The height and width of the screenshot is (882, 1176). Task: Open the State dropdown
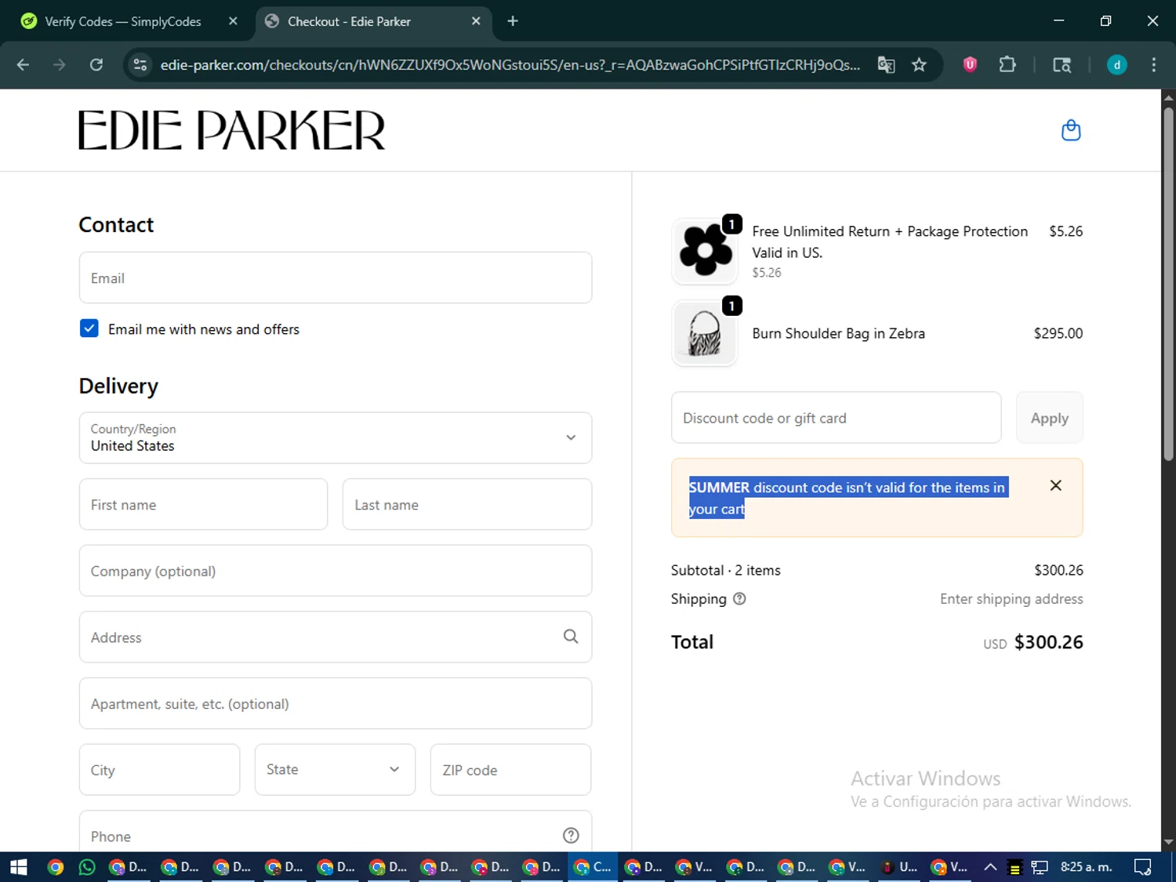click(335, 769)
